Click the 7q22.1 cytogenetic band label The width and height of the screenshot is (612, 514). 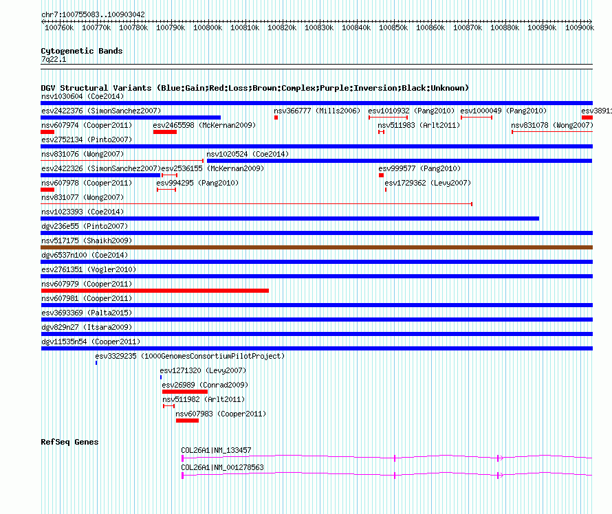coord(54,60)
